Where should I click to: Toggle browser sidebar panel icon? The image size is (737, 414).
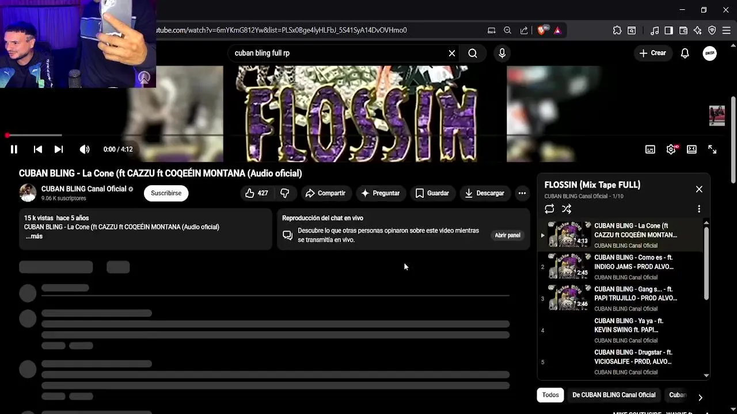(x=668, y=30)
